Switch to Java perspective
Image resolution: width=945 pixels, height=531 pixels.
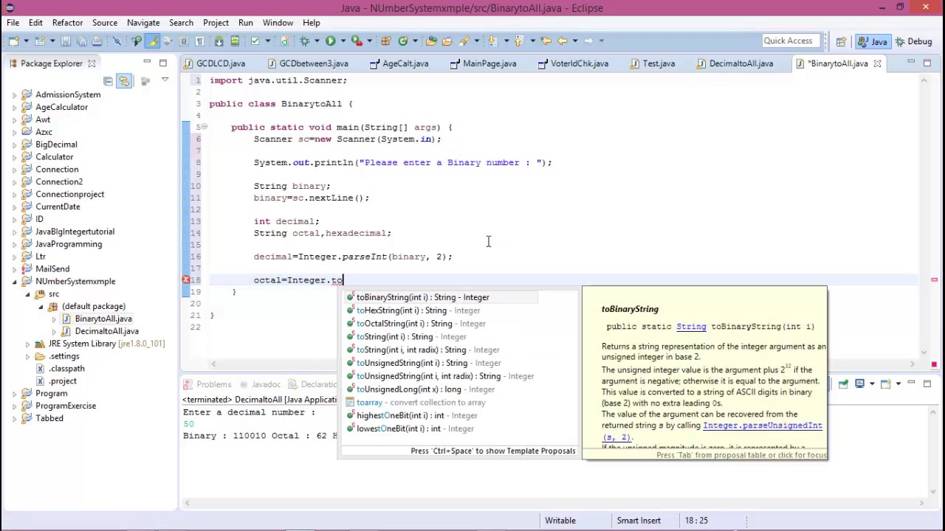click(x=873, y=41)
